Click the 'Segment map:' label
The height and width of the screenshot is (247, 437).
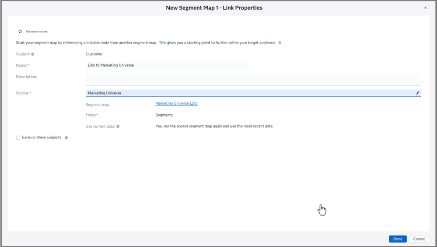click(x=98, y=105)
